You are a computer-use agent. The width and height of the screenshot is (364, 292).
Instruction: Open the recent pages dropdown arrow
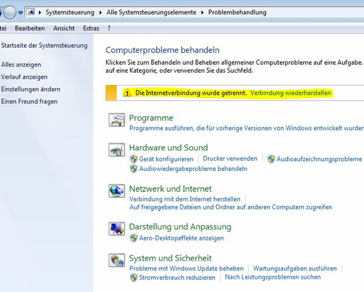21,13
